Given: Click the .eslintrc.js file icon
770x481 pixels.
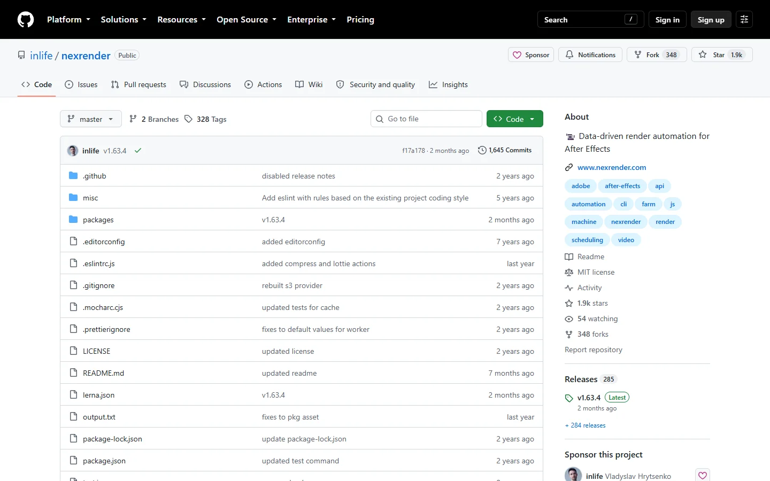Looking at the screenshot, I should pos(73,263).
